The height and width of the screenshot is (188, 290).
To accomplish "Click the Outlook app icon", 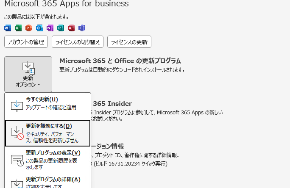I will click(x=39, y=28).
